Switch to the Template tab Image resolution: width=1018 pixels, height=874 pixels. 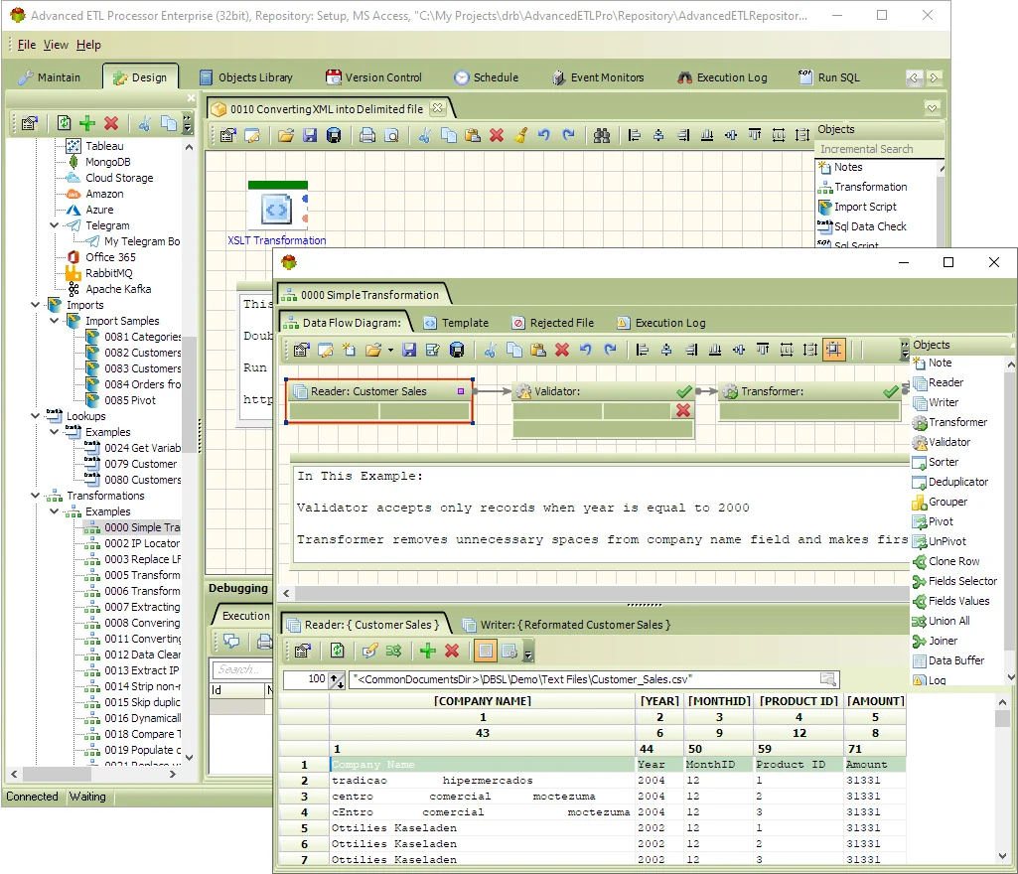[456, 323]
